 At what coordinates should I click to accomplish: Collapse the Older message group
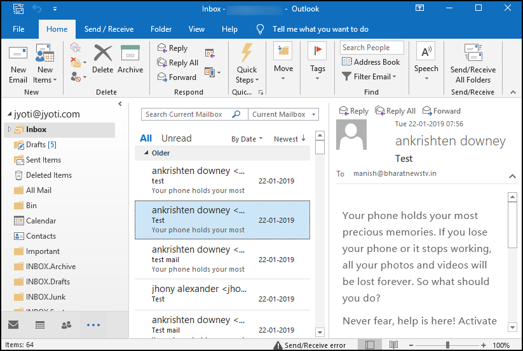(146, 153)
